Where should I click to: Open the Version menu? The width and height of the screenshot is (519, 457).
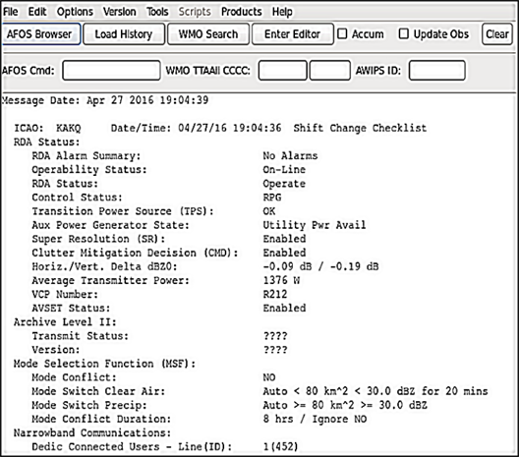(120, 12)
